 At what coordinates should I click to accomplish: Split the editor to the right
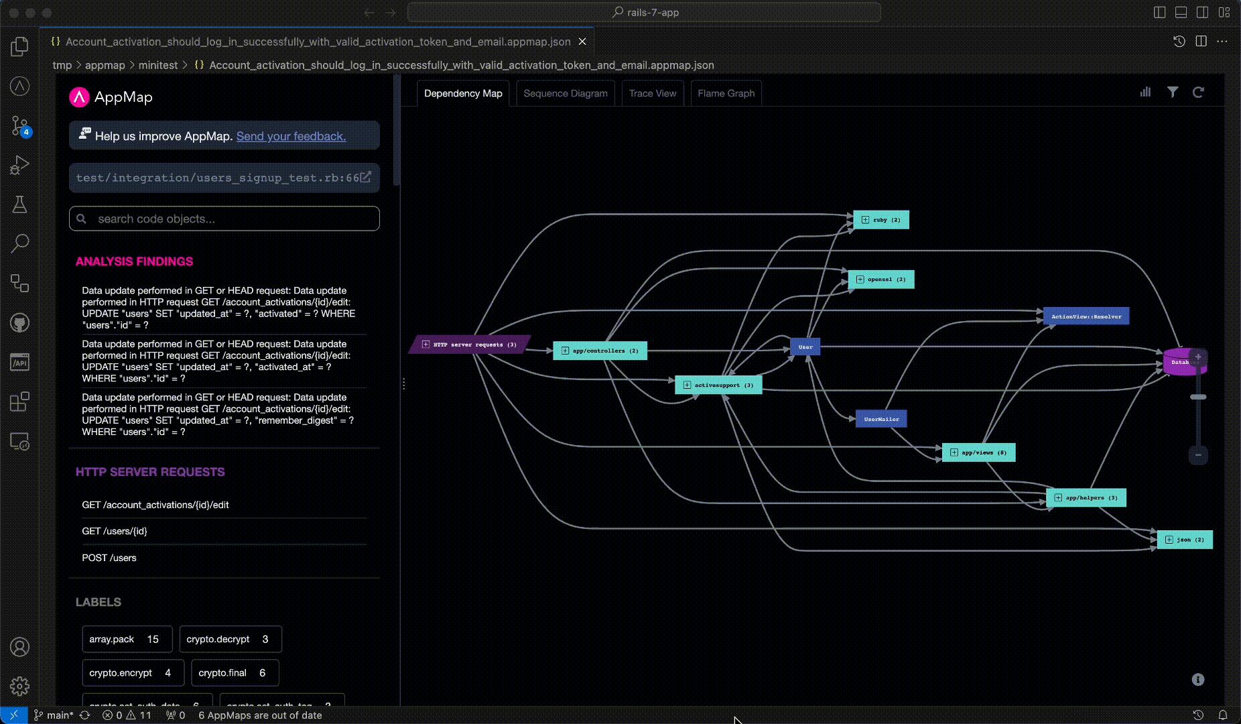click(1201, 42)
